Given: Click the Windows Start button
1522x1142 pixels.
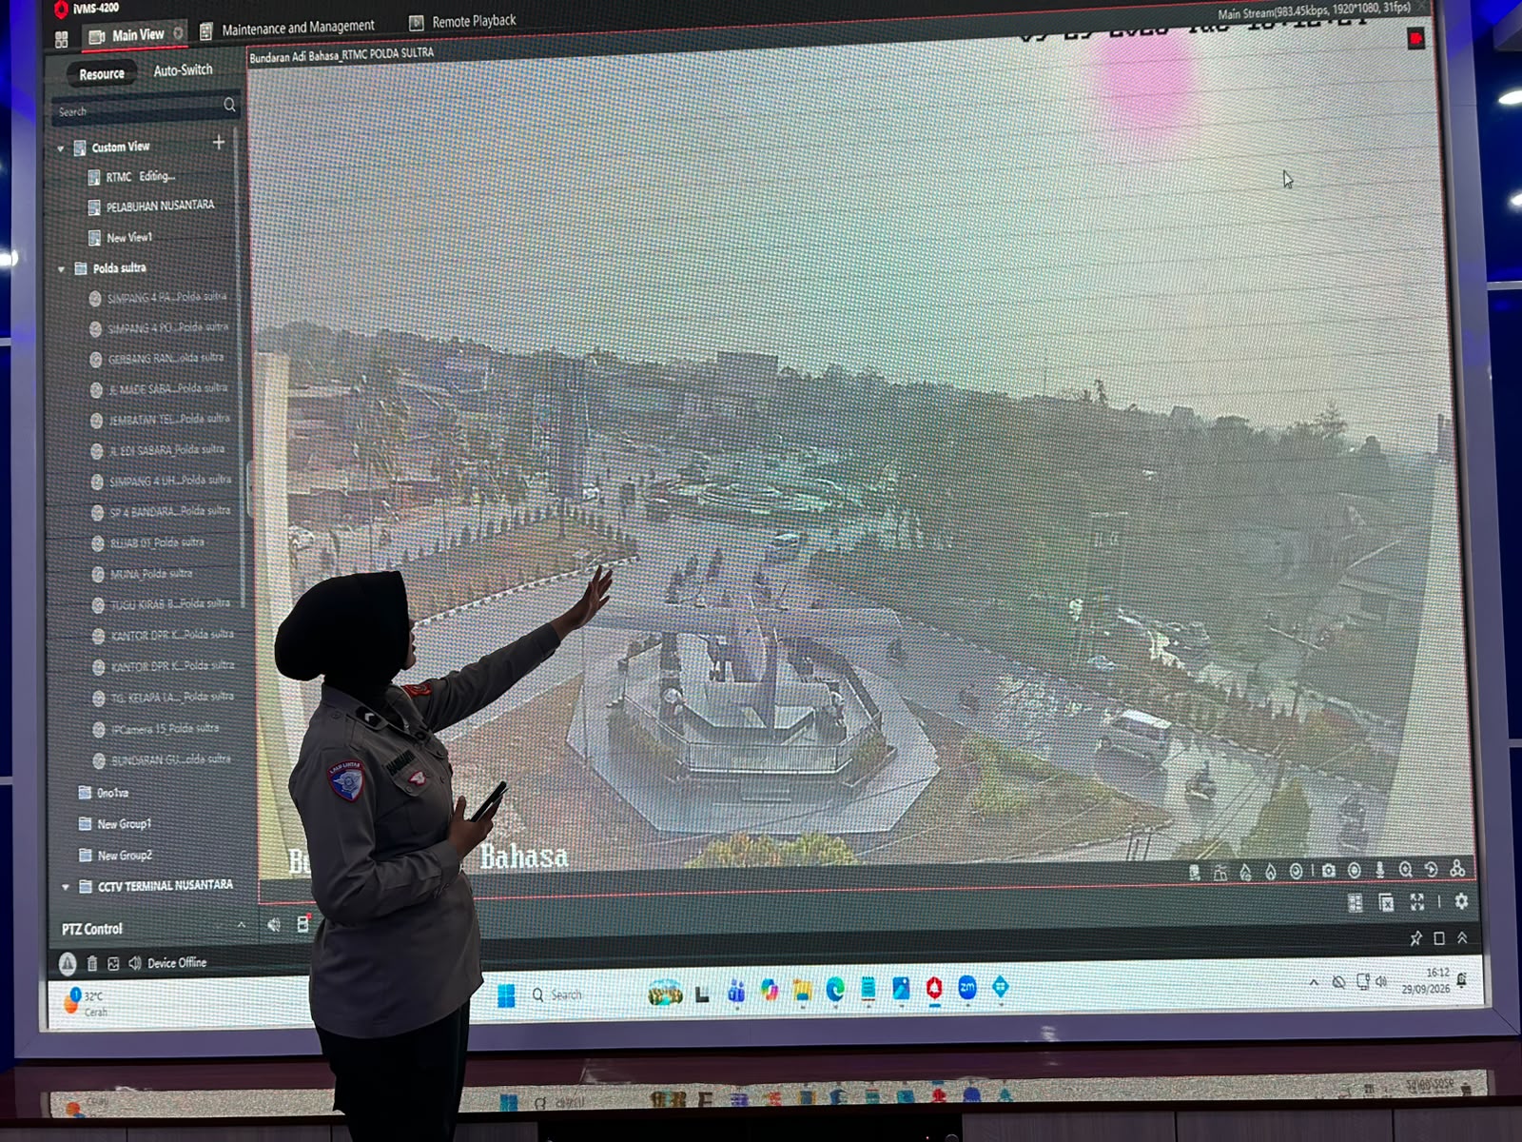Looking at the screenshot, I should [x=507, y=995].
